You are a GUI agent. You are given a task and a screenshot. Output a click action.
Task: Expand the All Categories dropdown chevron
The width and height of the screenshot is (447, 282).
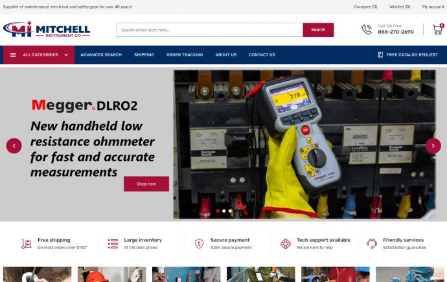pos(66,54)
